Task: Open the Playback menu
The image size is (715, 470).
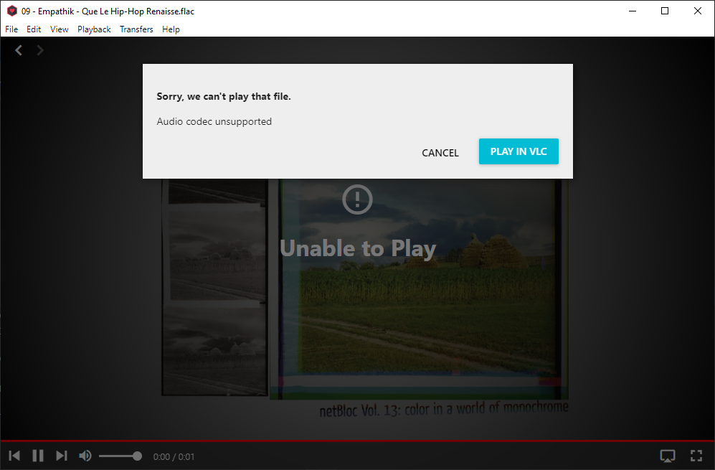Action: pyautogui.click(x=94, y=29)
